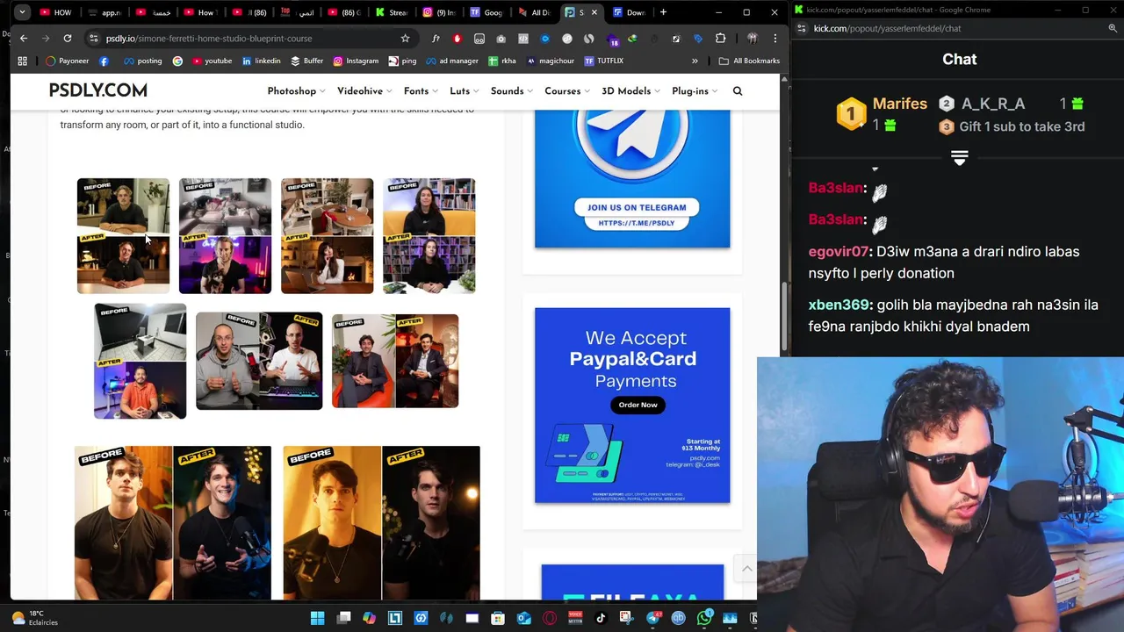Viewport: 1124px width, 632px height.
Task: Expand the Courses menu
Action: click(567, 91)
